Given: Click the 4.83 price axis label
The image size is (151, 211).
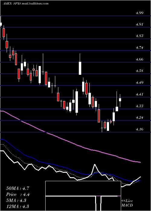Looking at the screenshot, I should [x=140, y=36].
